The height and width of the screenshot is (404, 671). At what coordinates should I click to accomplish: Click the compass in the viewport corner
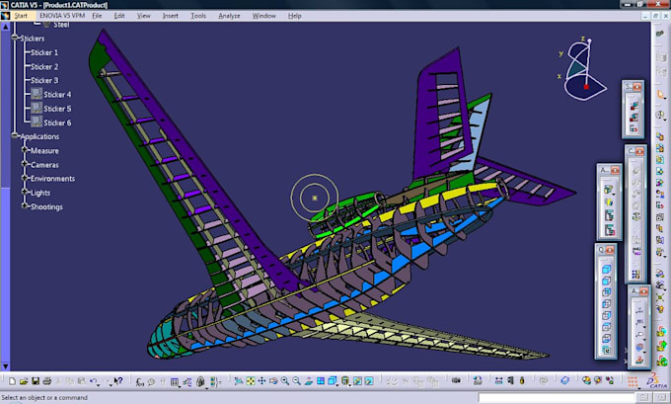pyautogui.click(x=583, y=68)
